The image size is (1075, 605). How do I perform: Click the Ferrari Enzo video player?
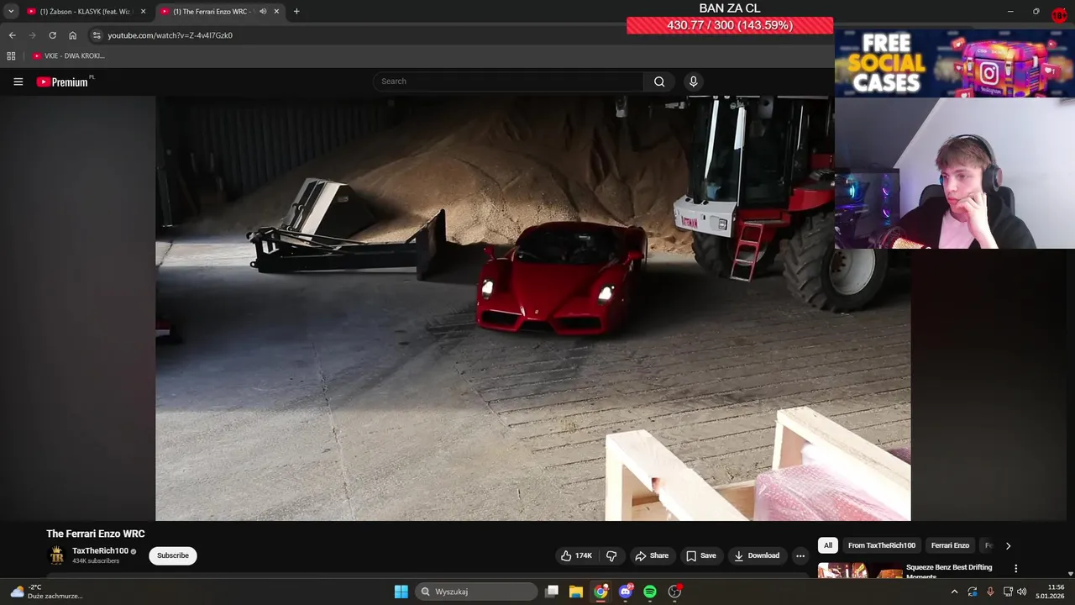[x=532, y=308]
